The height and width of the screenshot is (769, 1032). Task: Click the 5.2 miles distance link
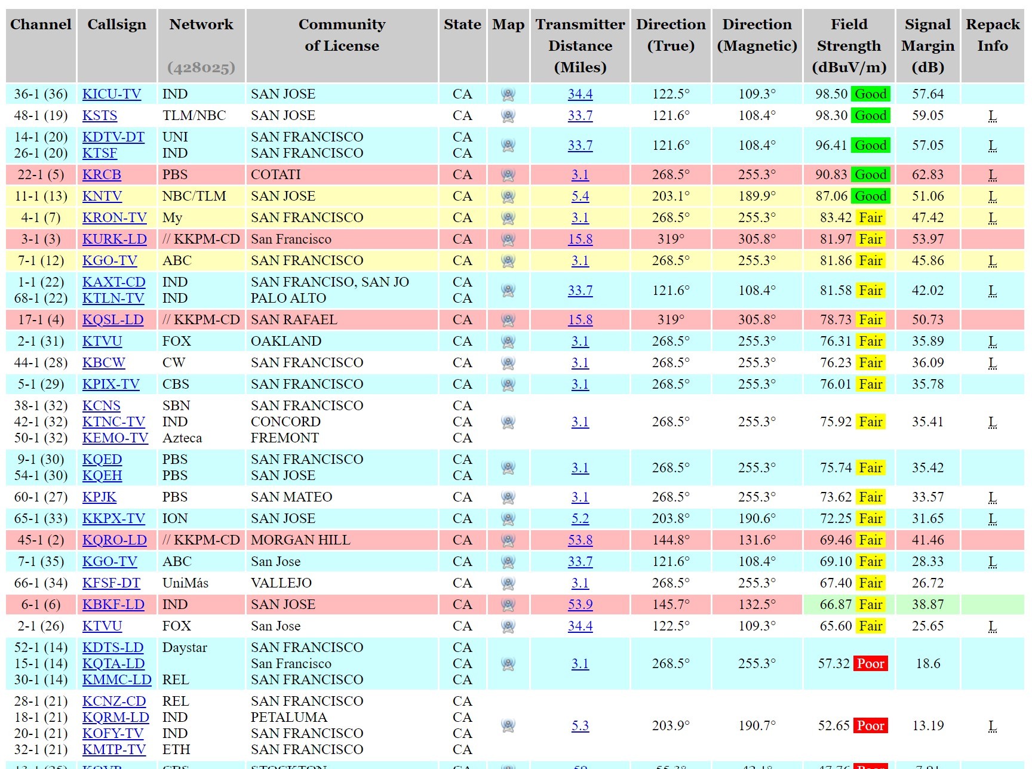[x=580, y=519]
